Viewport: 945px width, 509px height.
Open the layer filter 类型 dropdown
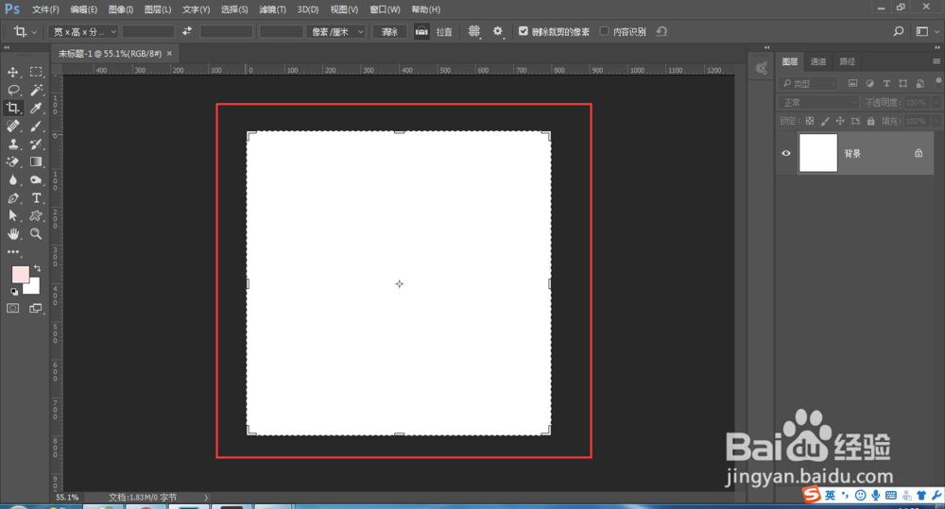click(x=808, y=84)
